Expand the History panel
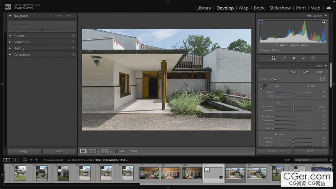This screenshot has width=336, height=189. (10, 48)
